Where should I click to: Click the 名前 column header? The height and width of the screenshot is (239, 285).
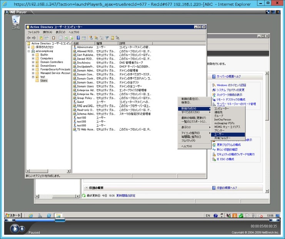(x=83, y=43)
